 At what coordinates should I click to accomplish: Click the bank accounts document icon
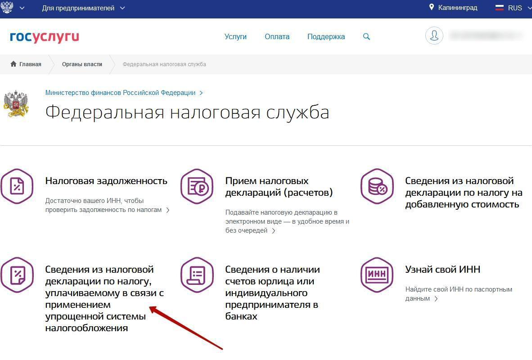pos(197,275)
